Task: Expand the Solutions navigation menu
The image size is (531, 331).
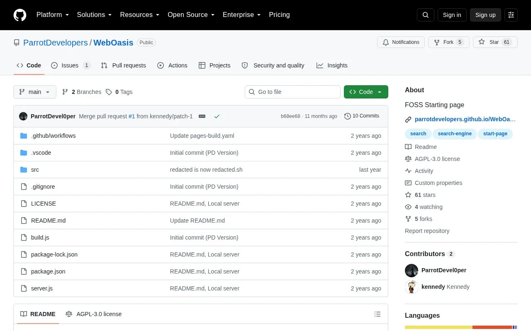Action: click(94, 15)
